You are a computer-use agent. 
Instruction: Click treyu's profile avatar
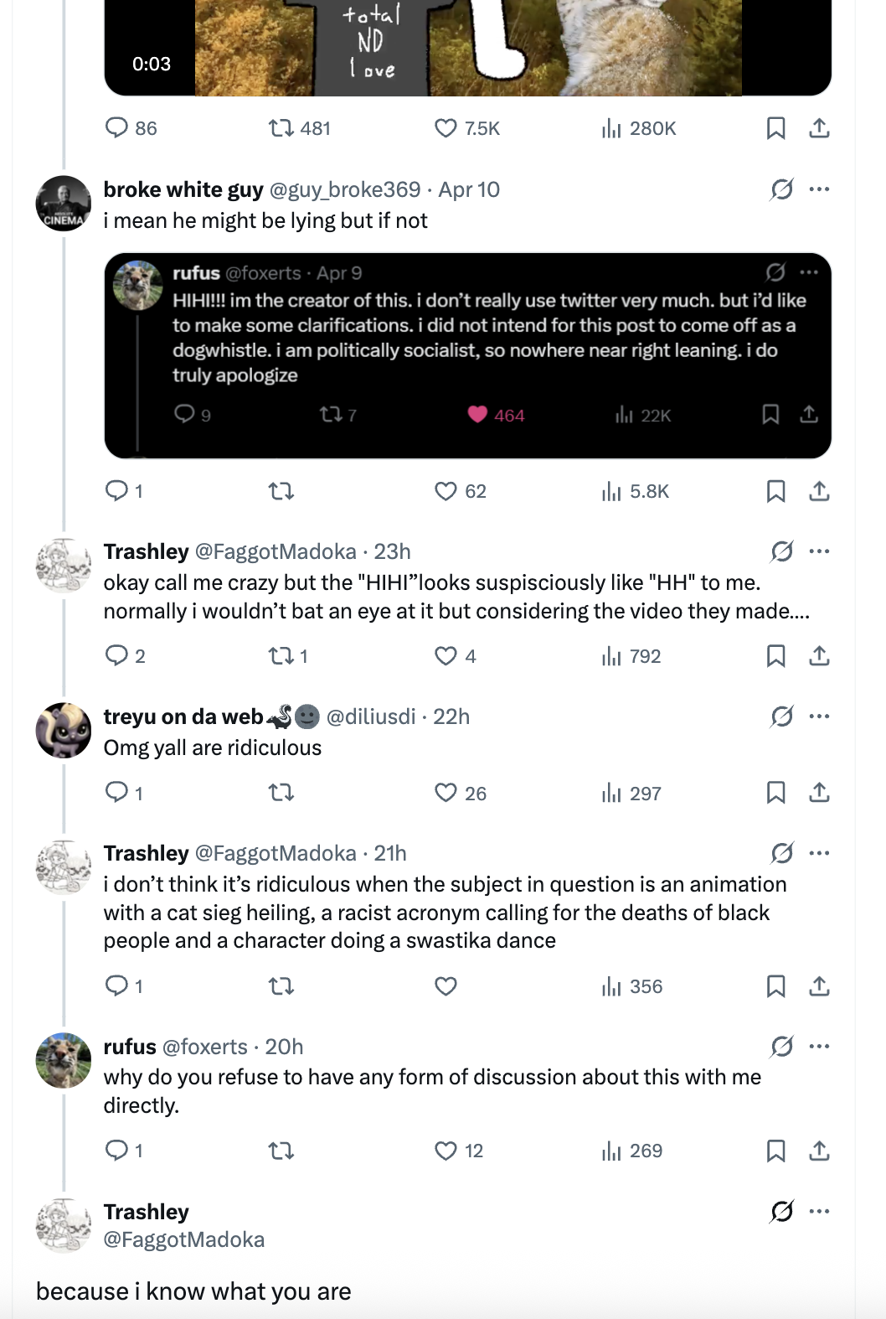64,730
